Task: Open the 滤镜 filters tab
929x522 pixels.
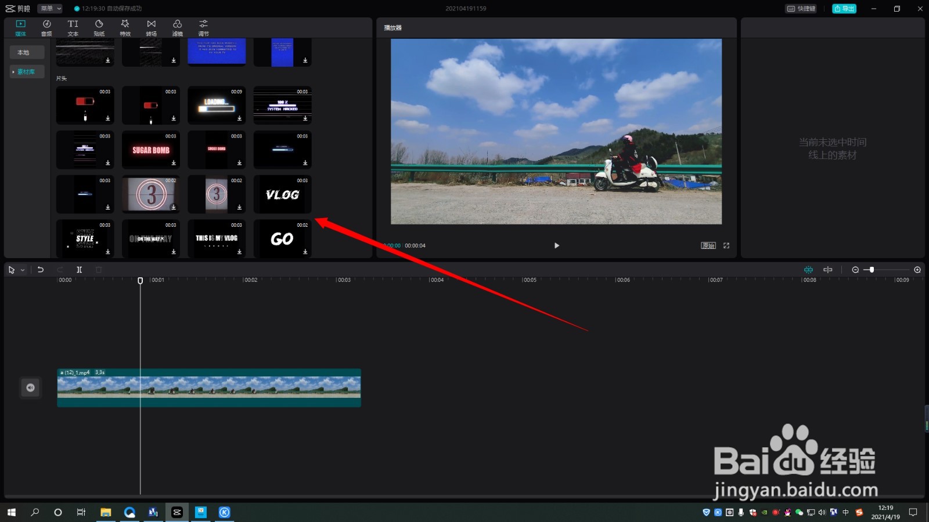Action: coord(177,27)
